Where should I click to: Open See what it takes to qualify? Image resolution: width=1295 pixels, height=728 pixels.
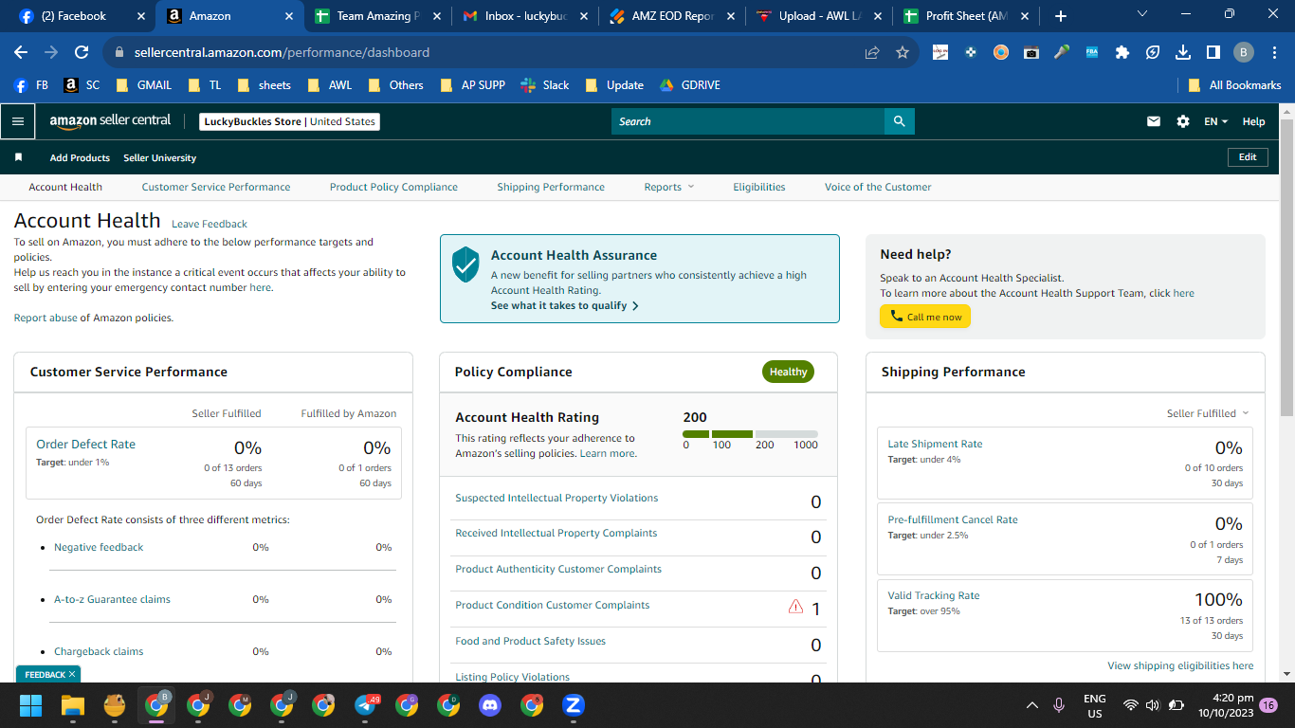(x=565, y=306)
